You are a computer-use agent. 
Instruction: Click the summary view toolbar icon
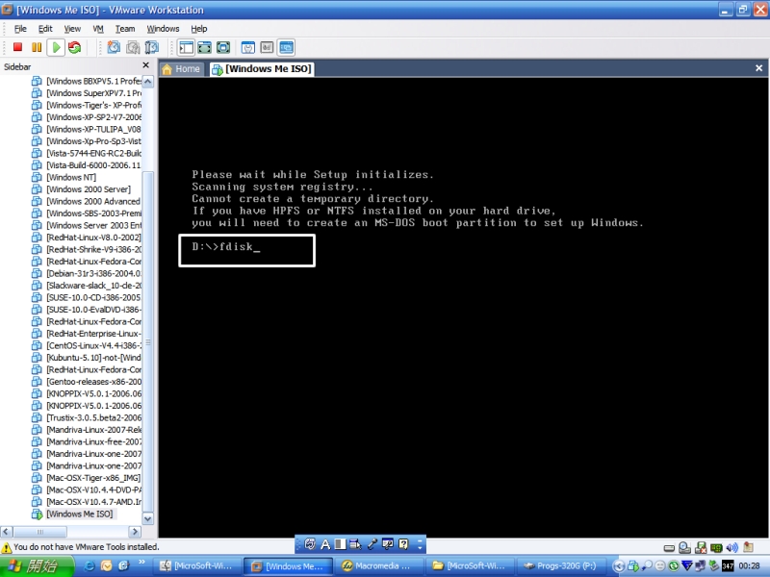point(248,47)
